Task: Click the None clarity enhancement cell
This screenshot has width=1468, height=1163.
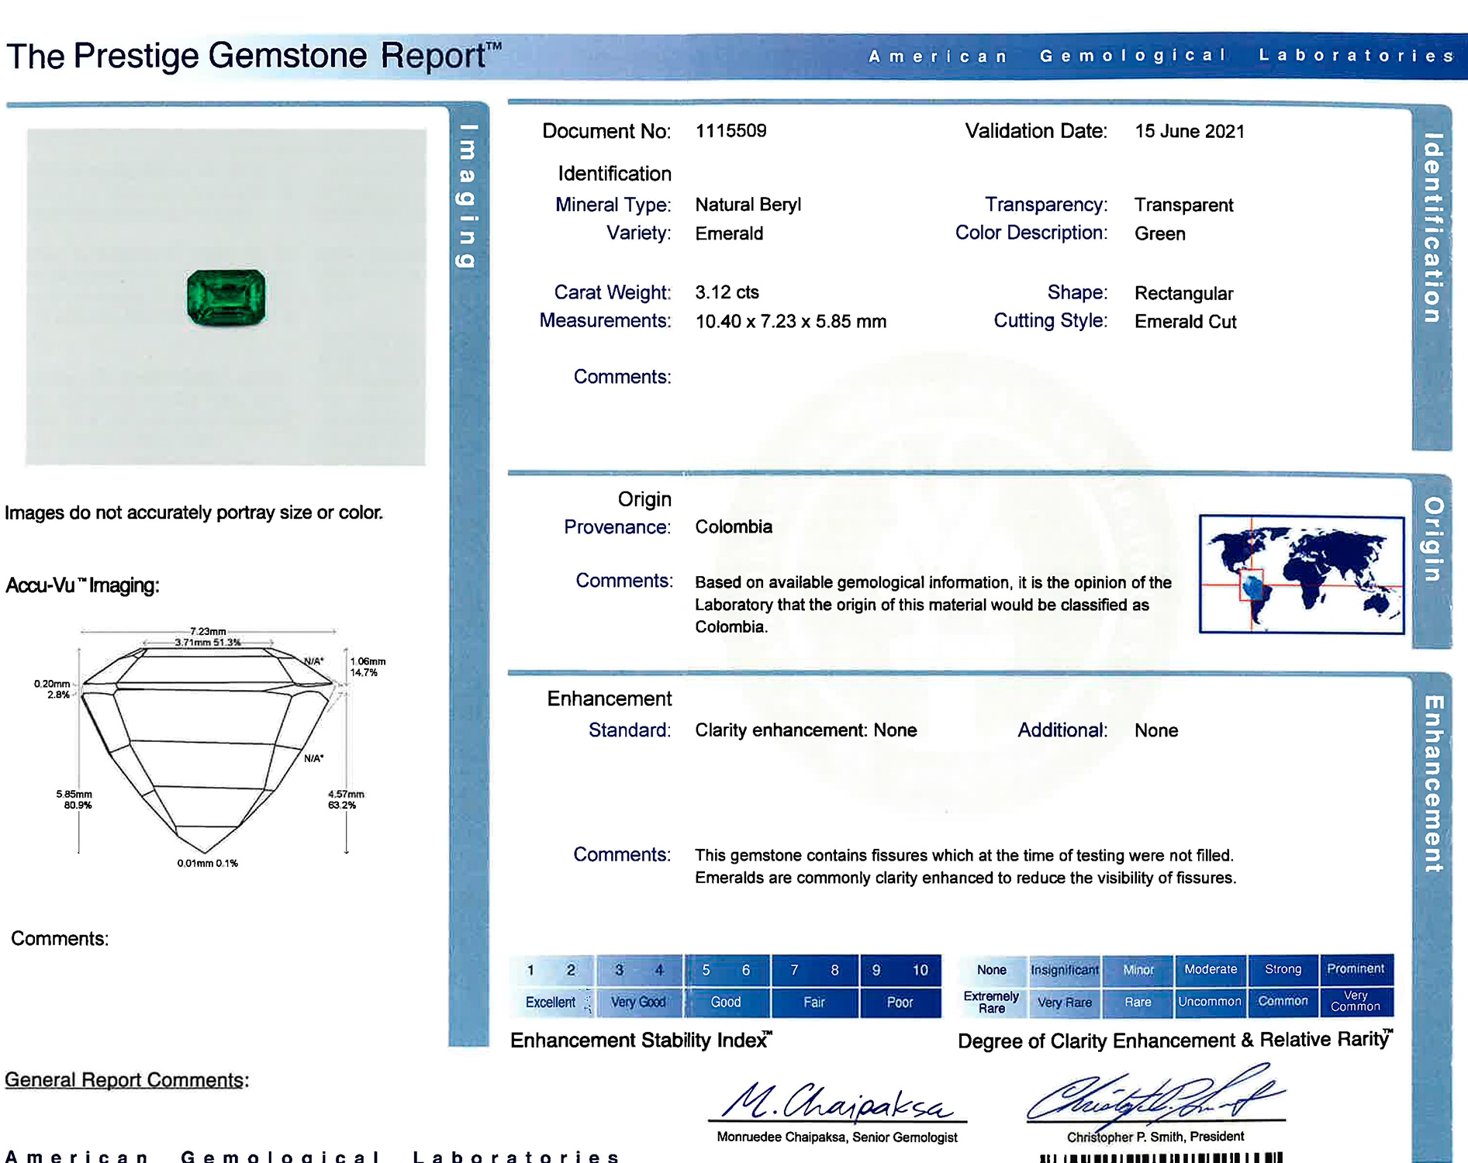Action: [991, 969]
